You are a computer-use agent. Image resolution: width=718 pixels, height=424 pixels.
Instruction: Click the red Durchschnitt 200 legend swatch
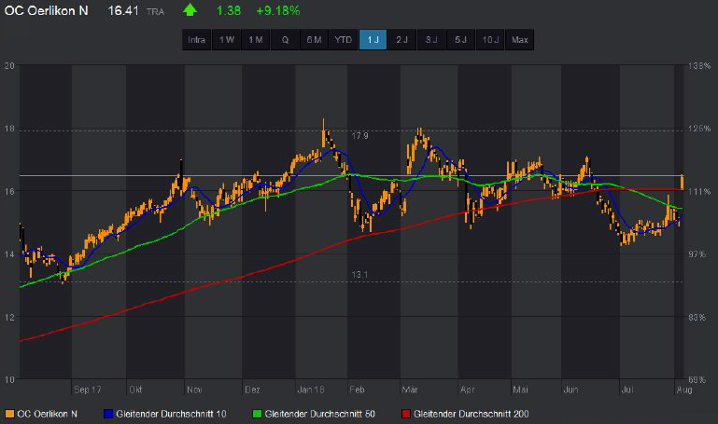pos(406,413)
